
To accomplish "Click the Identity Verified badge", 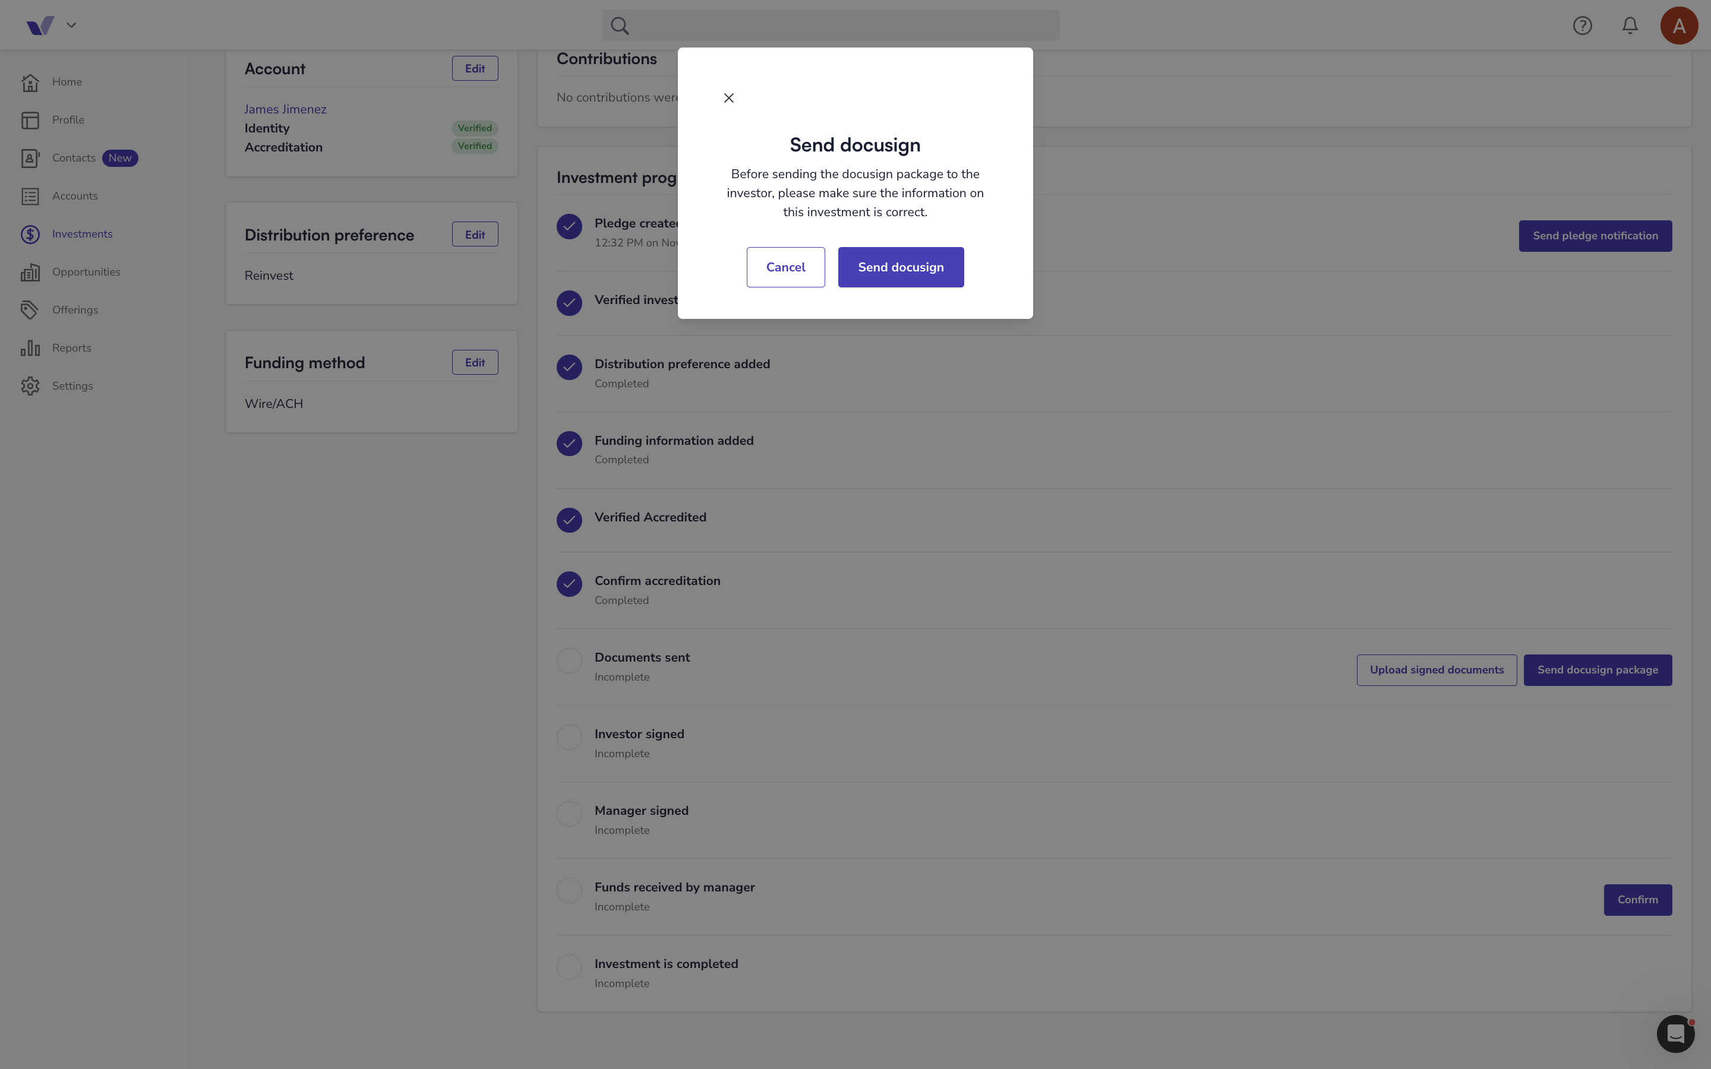I will tap(475, 128).
